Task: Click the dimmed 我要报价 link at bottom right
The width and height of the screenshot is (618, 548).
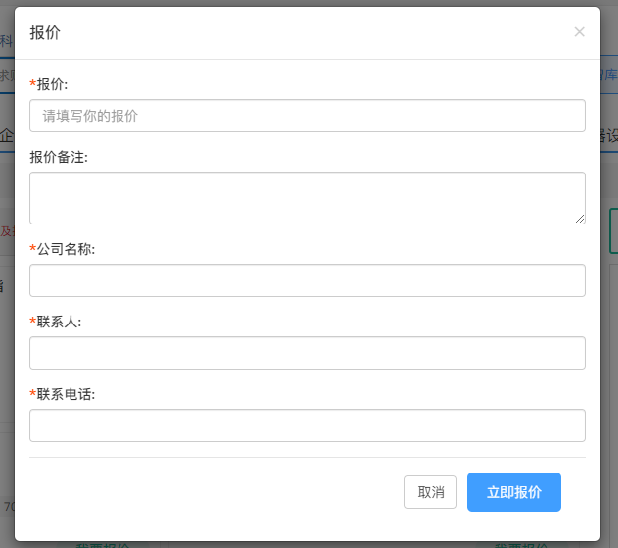Action: [x=521, y=544]
